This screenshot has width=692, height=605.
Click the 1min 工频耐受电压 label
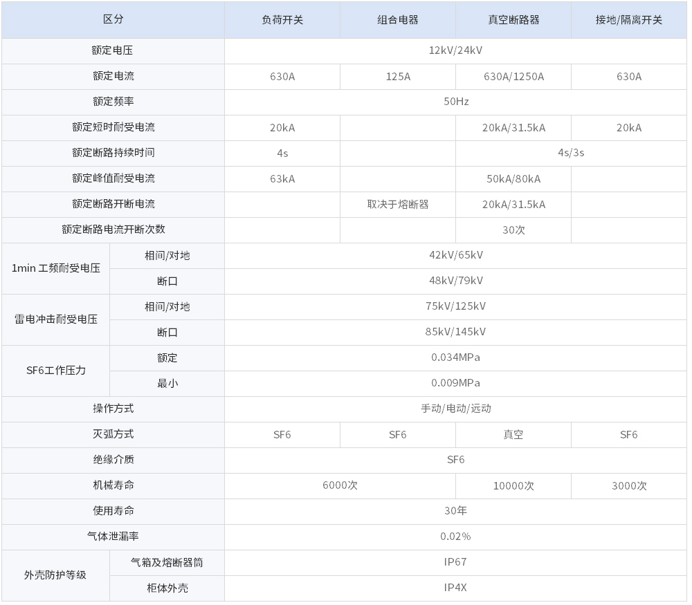coord(55,268)
